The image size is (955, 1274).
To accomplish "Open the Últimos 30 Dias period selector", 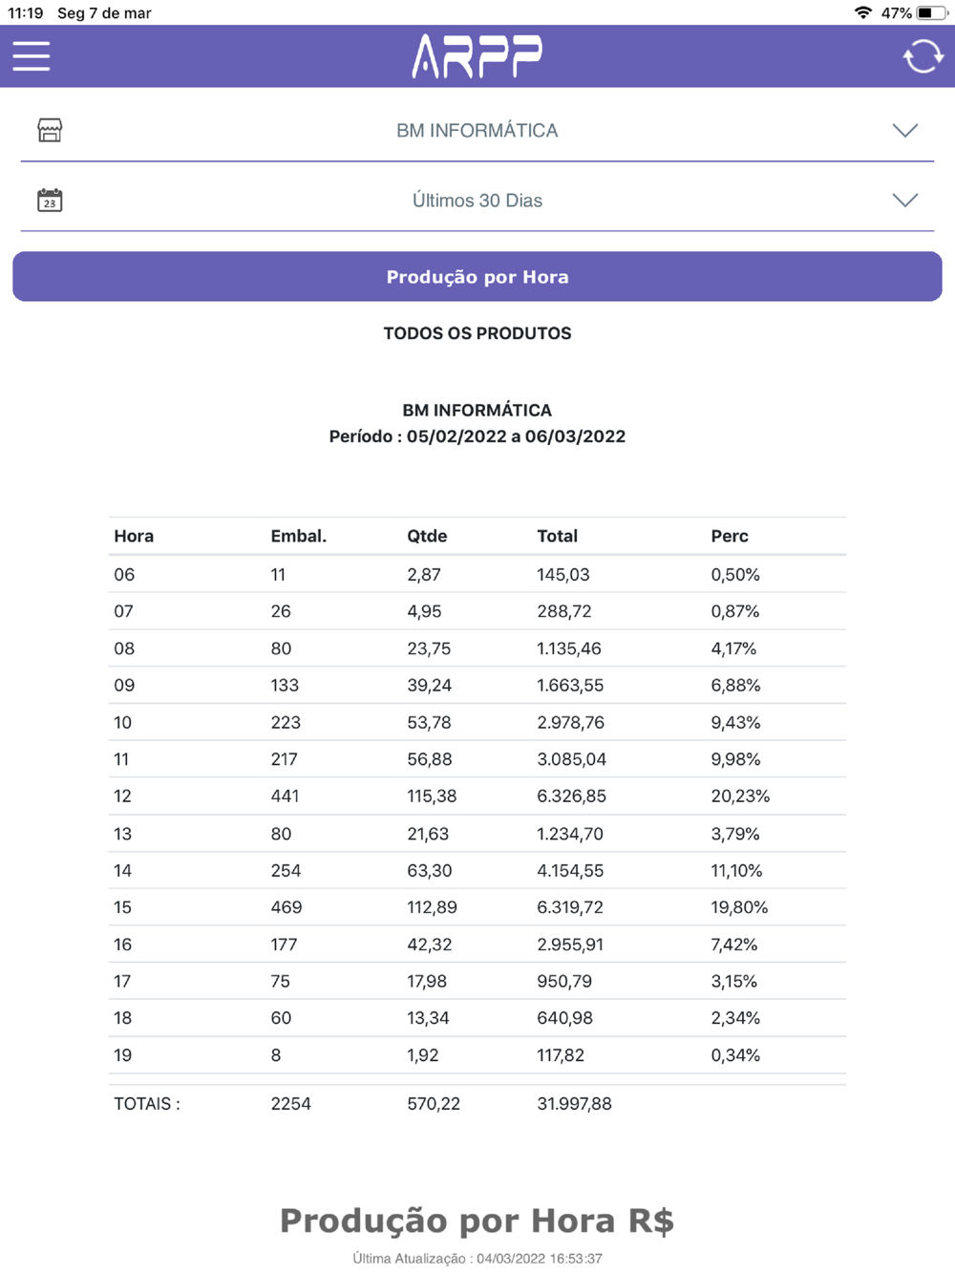I will 477,201.
